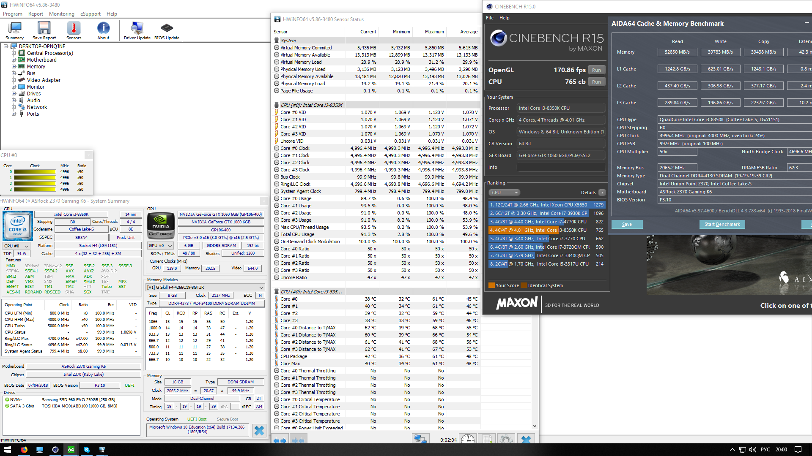
Task: Click the AIDA64 Start Benchmark button
Action: coord(722,224)
